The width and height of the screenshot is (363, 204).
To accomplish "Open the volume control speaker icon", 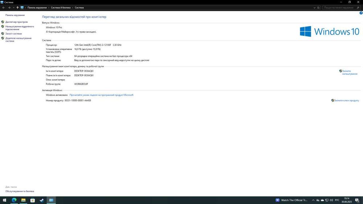I will [x=331, y=200].
